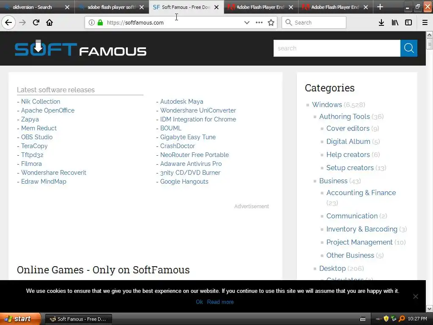
Task: Open page actions three-dot menu
Action: [x=259, y=22]
